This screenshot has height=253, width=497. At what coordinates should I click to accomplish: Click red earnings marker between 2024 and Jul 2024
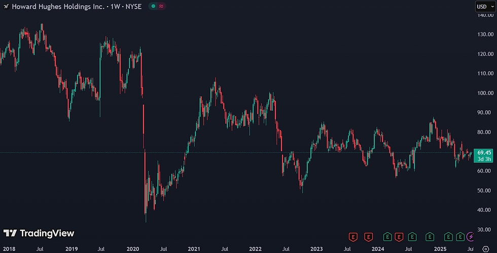[399, 236]
